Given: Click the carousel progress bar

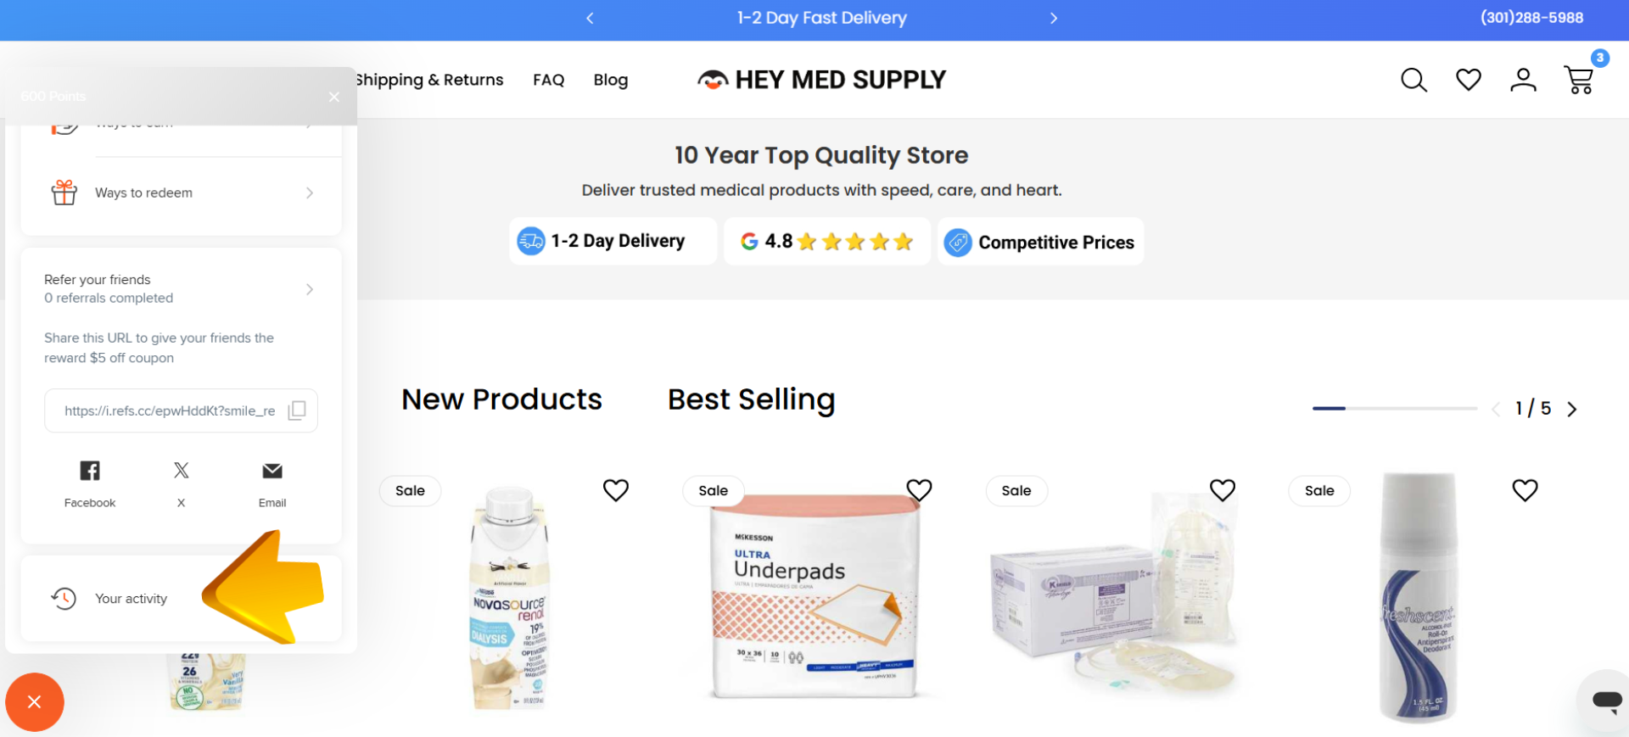Looking at the screenshot, I should click(x=1395, y=409).
